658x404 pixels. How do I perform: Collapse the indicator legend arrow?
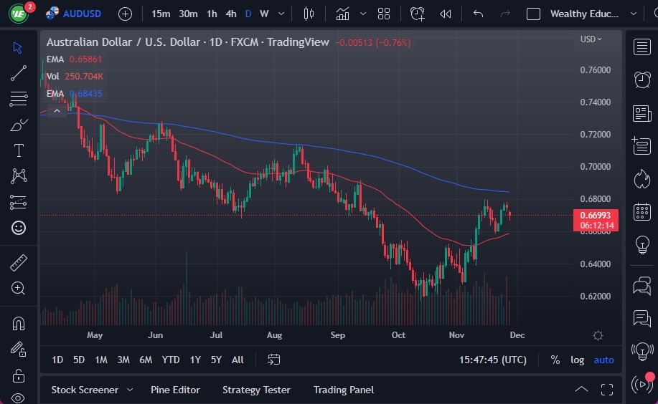tap(57, 110)
